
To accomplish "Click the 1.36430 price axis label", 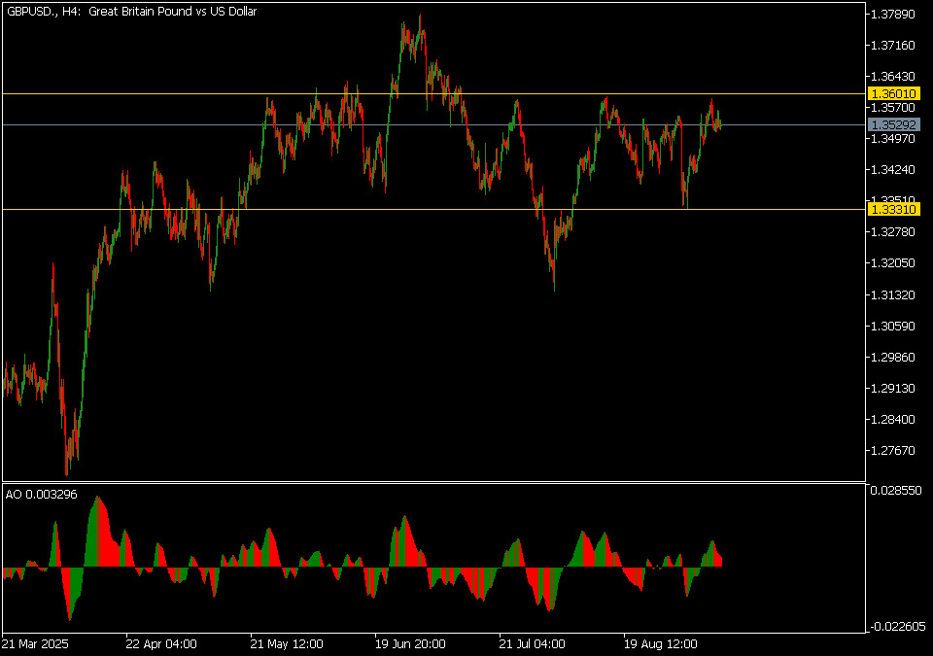I will [892, 76].
